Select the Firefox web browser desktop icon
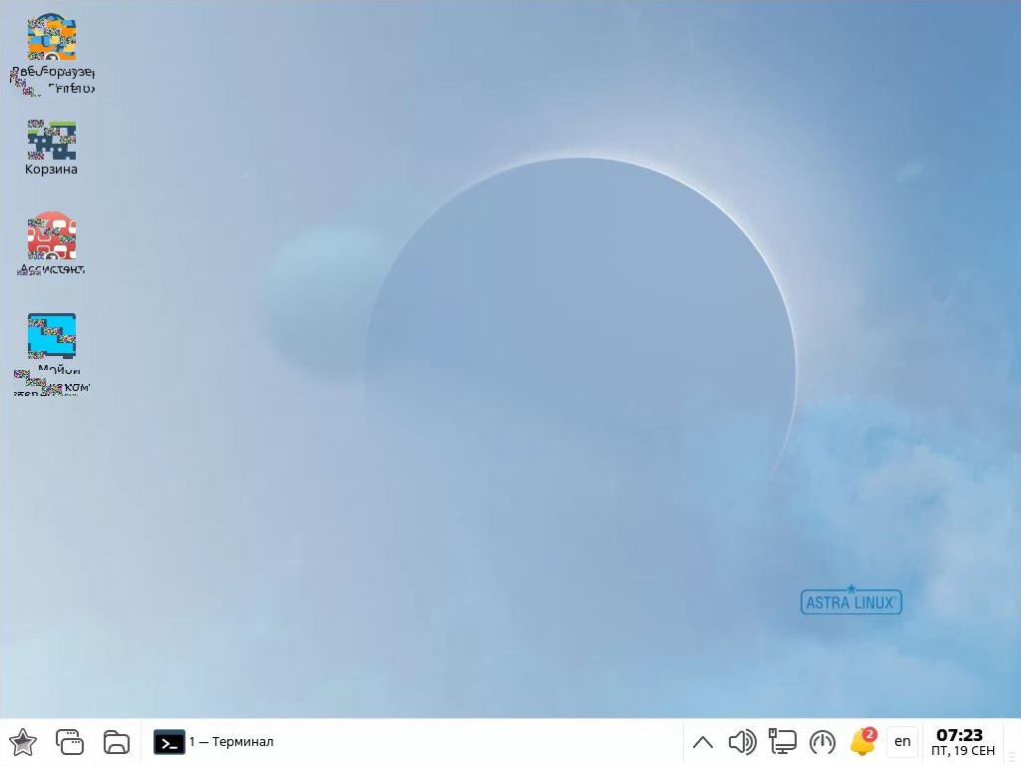The height and width of the screenshot is (766, 1021). click(52, 40)
